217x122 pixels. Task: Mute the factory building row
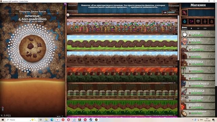(164, 83)
